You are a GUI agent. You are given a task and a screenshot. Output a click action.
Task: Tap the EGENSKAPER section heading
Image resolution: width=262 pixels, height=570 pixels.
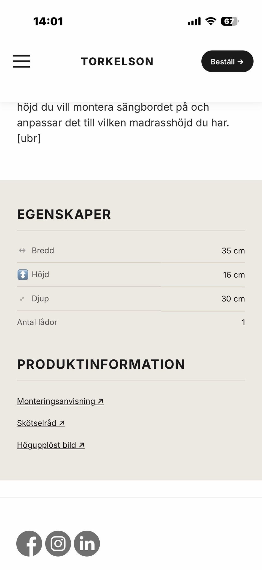(64, 214)
